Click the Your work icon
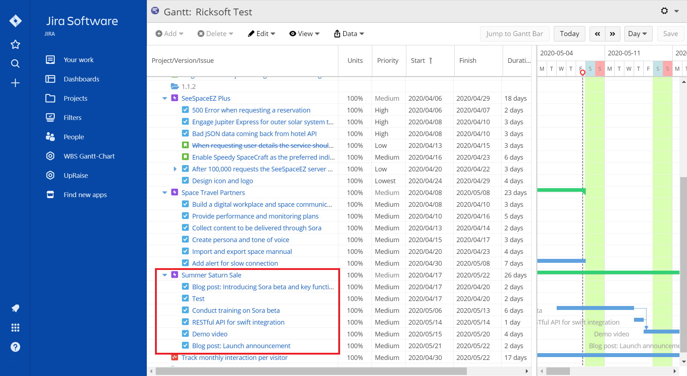687x376 pixels. coord(50,60)
